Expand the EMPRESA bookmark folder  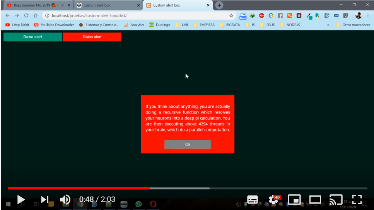click(x=204, y=25)
